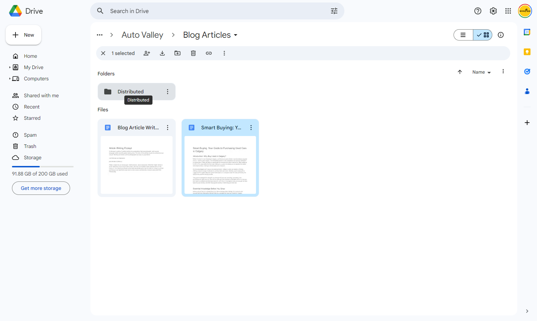This screenshot has width=537, height=321.
Task: Open more options for Blog Article Writing file
Action: point(168,128)
